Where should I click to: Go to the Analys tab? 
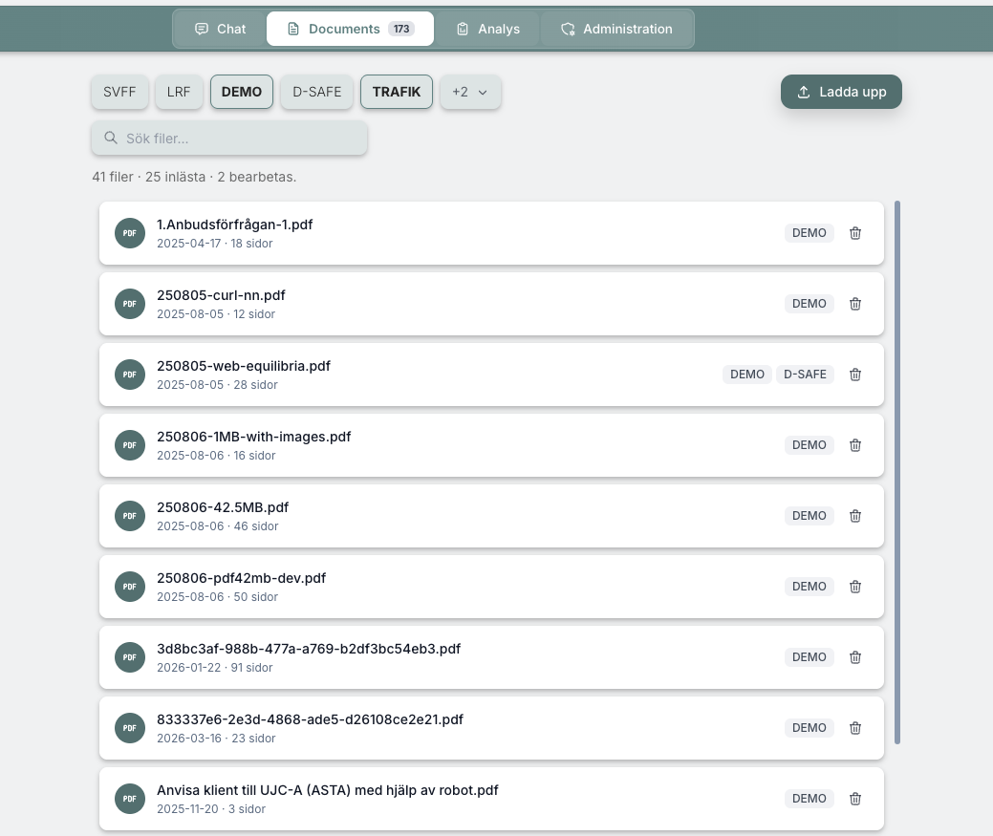[x=488, y=29]
